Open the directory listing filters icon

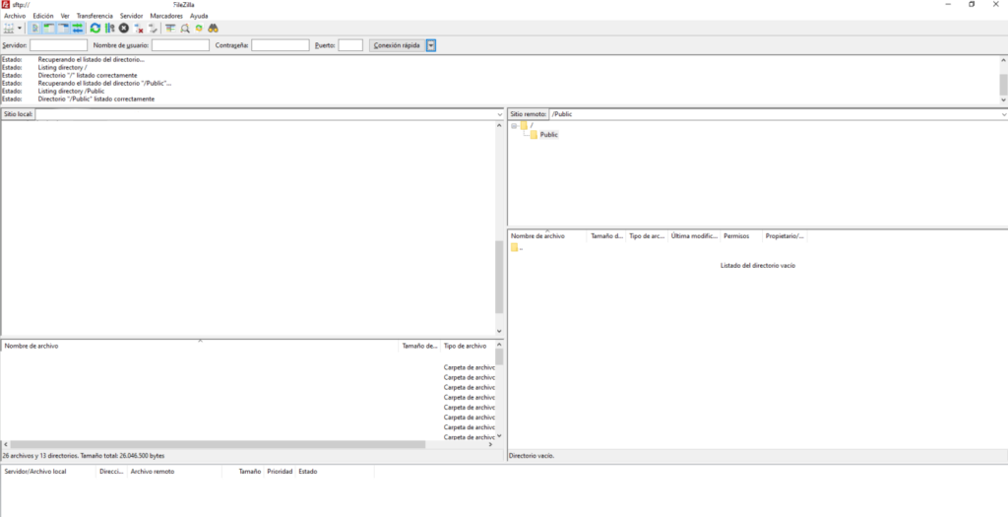pyautogui.click(x=170, y=29)
